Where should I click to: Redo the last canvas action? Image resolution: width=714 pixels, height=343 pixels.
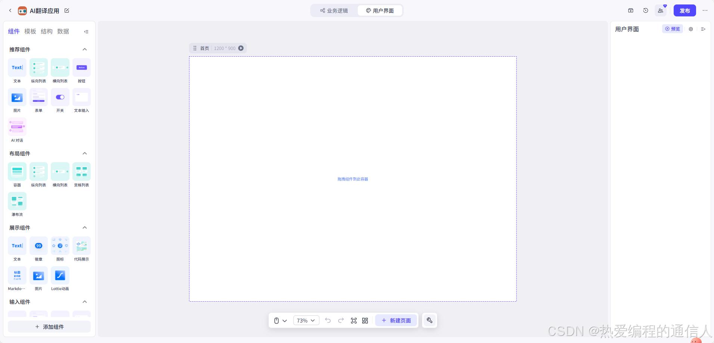[x=341, y=320]
